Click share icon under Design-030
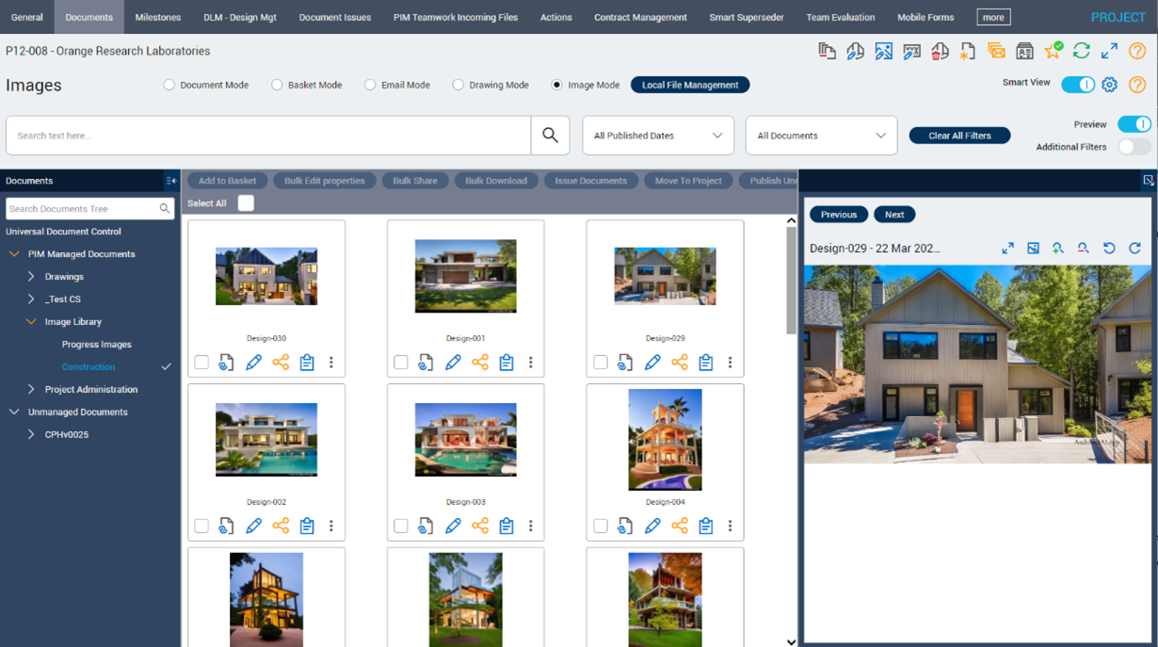This screenshot has height=647, width=1158. point(281,363)
